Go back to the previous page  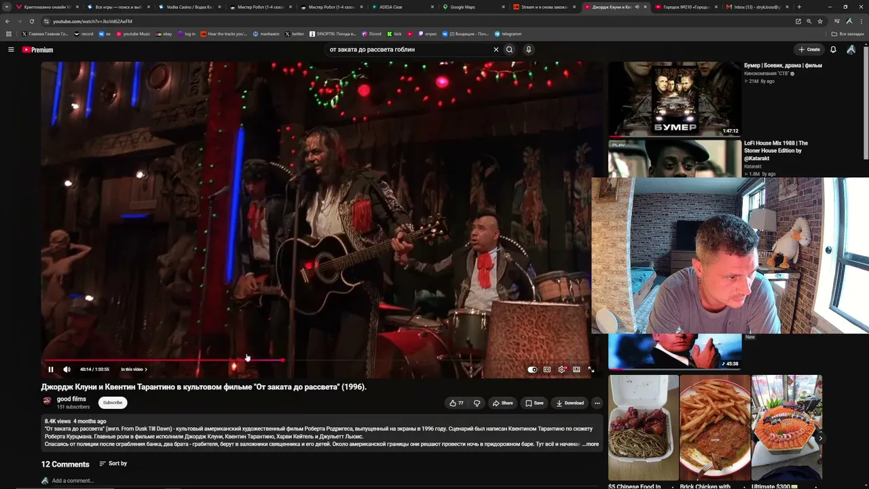(7, 21)
